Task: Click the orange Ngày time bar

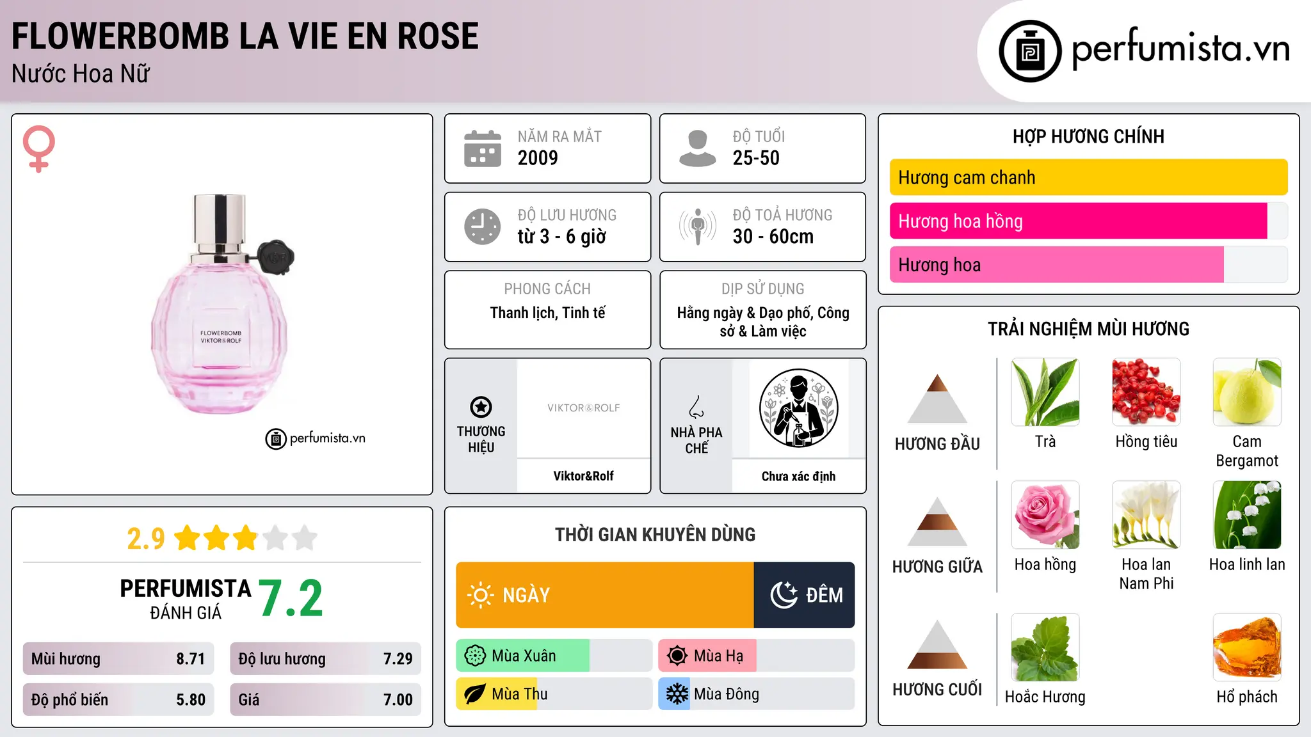Action: click(605, 595)
